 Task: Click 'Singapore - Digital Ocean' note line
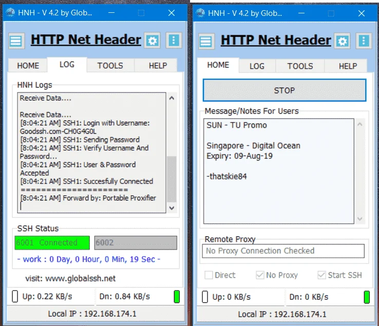(x=253, y=146)
